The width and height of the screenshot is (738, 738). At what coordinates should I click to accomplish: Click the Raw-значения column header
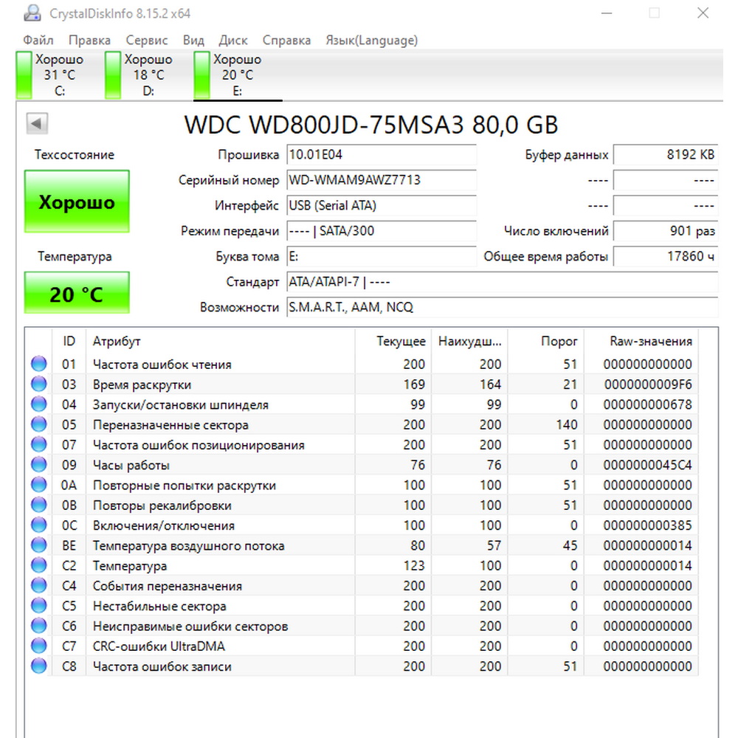641,341
